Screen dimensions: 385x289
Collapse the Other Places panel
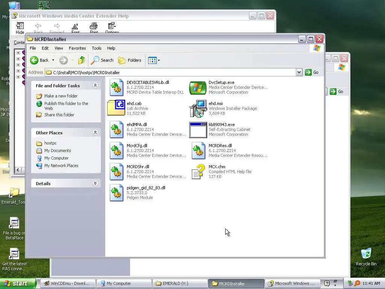[x=95, y=132]
